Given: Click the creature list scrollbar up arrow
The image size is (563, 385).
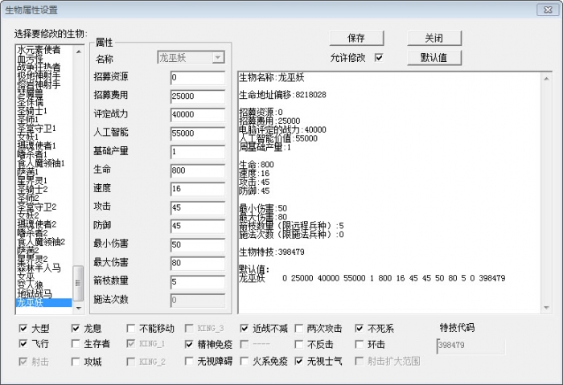Looking at the screenshot, I should click(79, 51).
